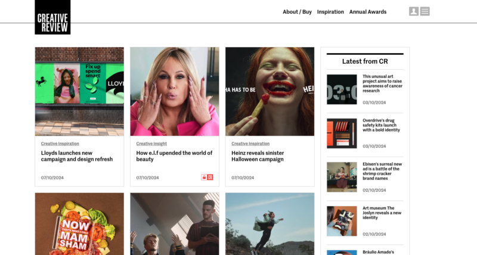Open the Heinz Halloween article image
Image resolution: width=477 pixels, height=255 pixels.
pyautogui.click(x=270, y=92)
